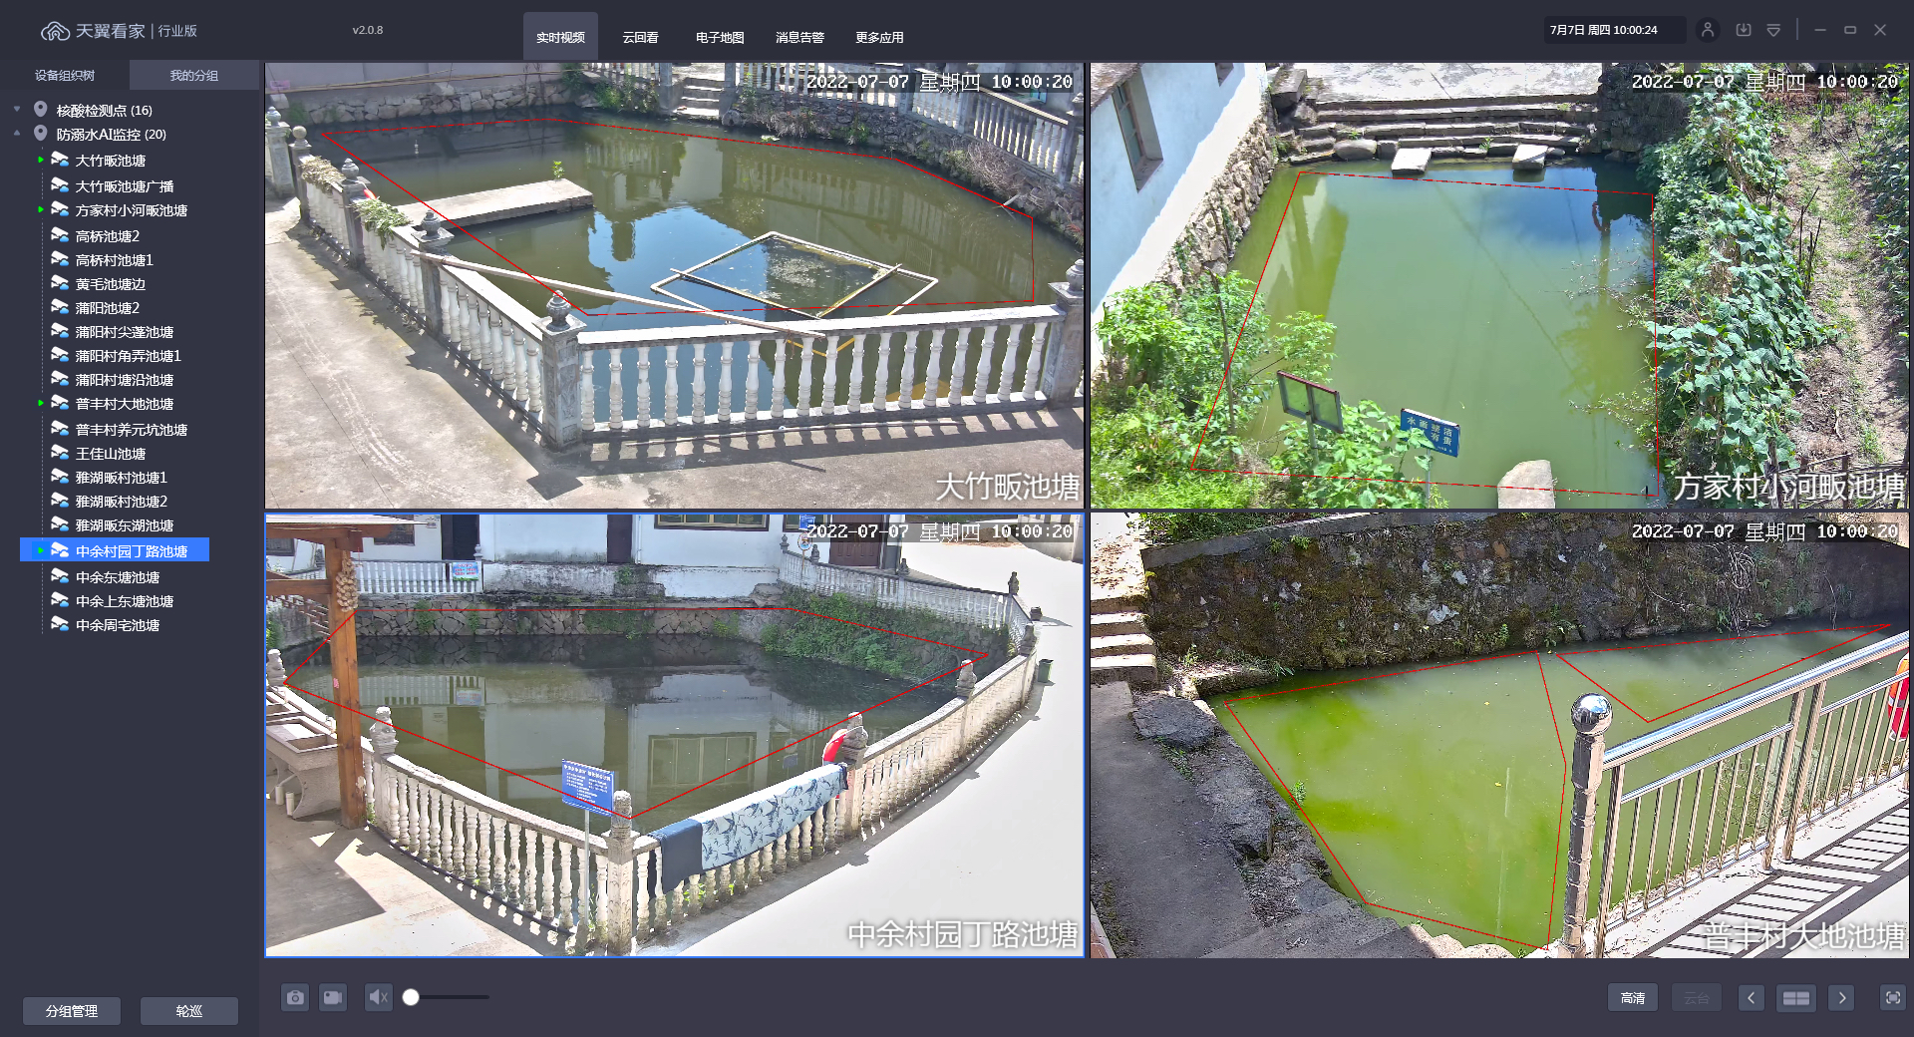Select camera 中余上东塘池塘

[125, 601]
